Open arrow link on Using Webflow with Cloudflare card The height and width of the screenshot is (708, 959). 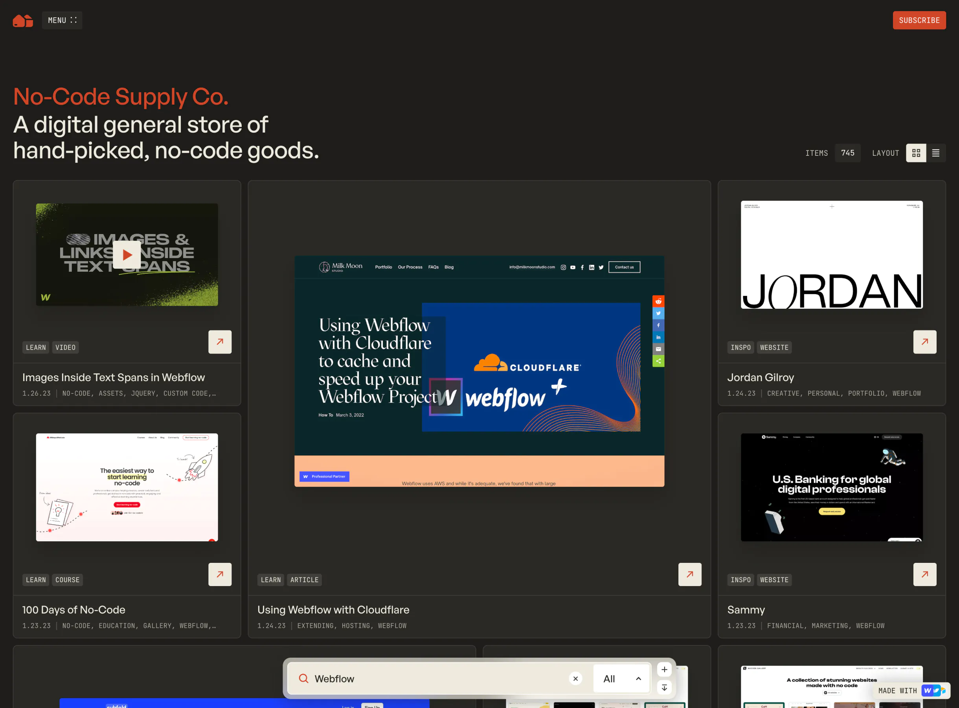coord(689,574)
